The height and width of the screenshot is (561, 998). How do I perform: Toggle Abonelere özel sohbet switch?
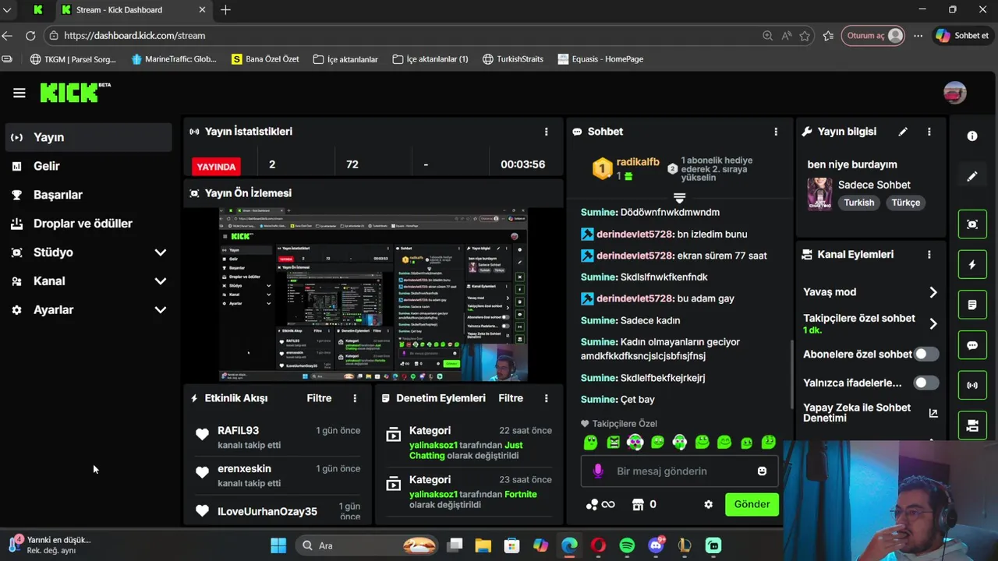tap(926, 354)
